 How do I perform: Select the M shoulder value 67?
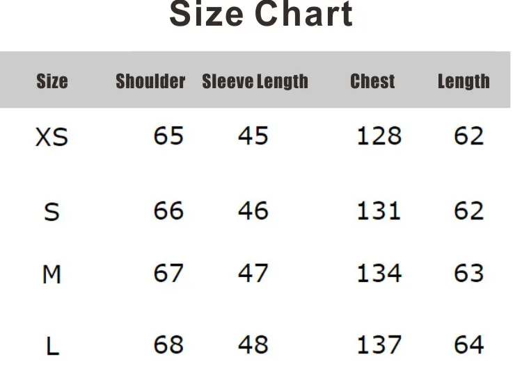click(168, 273)
